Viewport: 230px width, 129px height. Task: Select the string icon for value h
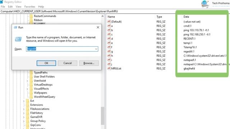(109, 56)
